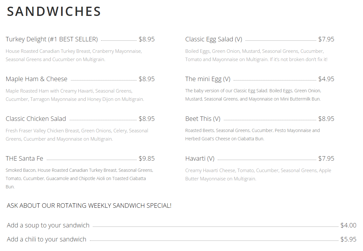Select Turkey Delight (#1 BEST SELLER) item
This screenshot has height=251, width=363.
tap(51, 39)
